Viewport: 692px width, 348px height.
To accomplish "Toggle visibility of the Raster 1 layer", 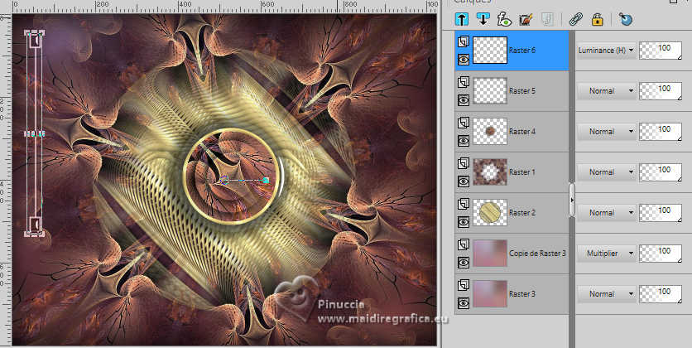I will click(x=463, y=181).
